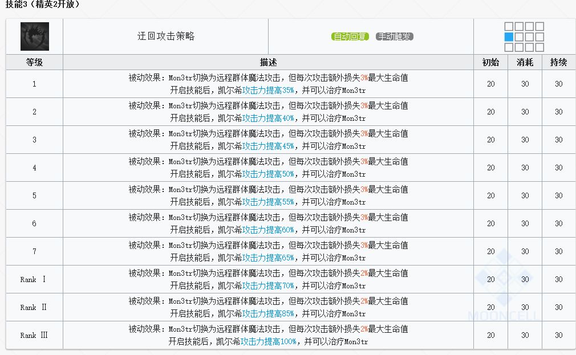Click level 3 cell in 等级 column
The width and height of the screenshot is (576, 355).
35,140
